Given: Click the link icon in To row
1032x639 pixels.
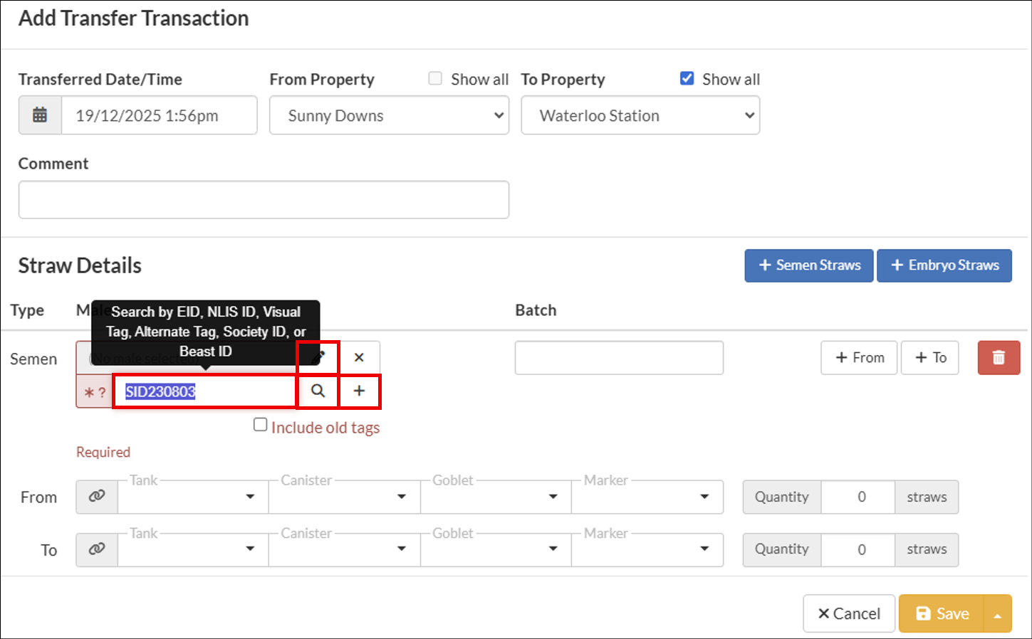Looking at the screenshot, I should (97, 549).
